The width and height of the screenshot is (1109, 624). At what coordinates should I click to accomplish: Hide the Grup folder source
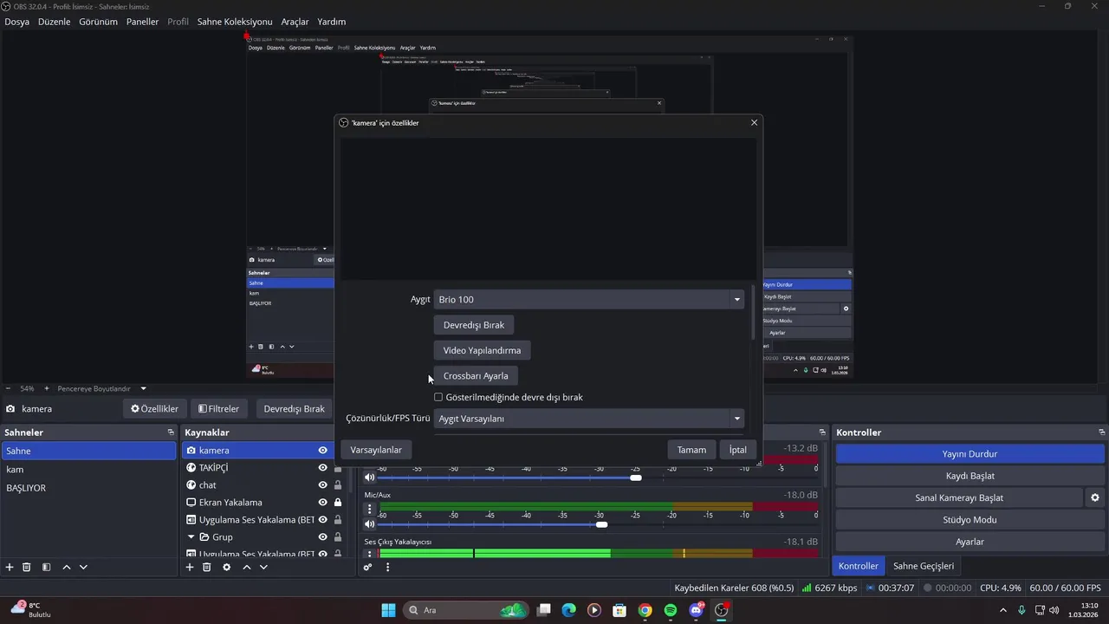[322, 536]
